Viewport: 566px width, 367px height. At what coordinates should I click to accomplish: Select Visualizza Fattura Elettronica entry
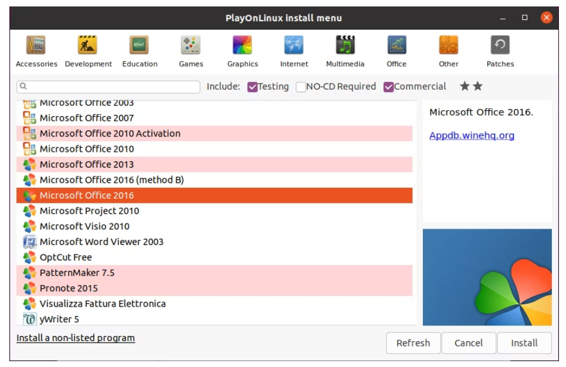[215, 304]
